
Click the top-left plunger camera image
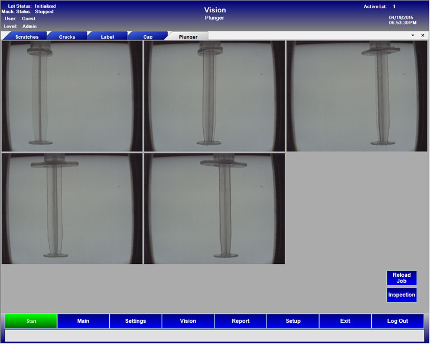coord(72,96)
